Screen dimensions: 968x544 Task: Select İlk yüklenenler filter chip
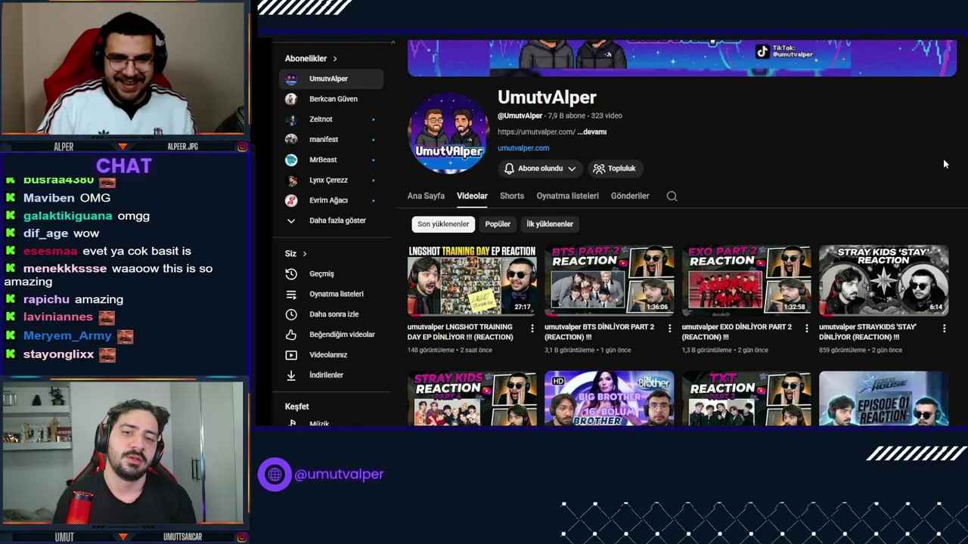click(550, 224)
